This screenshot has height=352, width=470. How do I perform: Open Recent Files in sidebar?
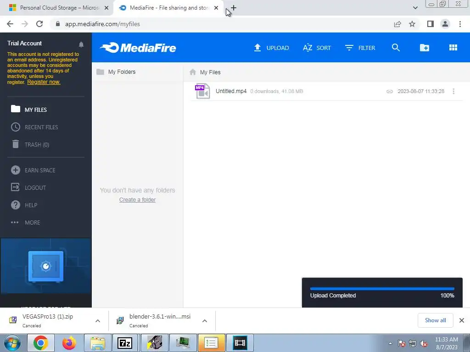click(34, 127)
